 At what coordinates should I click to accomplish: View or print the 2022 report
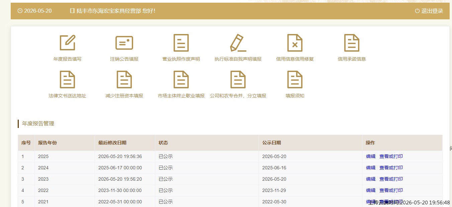pos(391,190)
